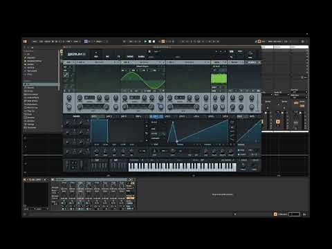Switch to Serum's OSC tab
The height and width of the screenshot is (249, 332).
tap(96, 57)
